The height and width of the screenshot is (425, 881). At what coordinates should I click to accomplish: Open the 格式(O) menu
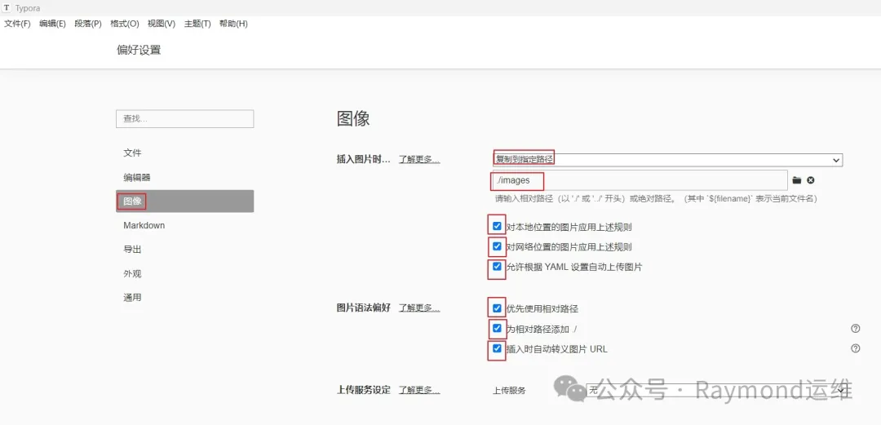[125, 24]
